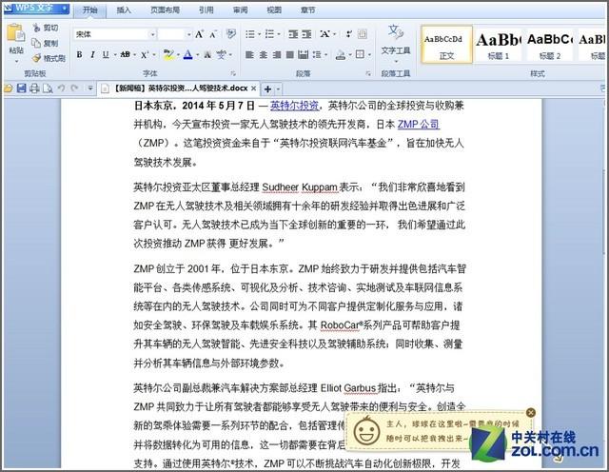The height and width of the screenshot is (472, 609).
Task: Align paragraph text right
Action: (277, 55)
